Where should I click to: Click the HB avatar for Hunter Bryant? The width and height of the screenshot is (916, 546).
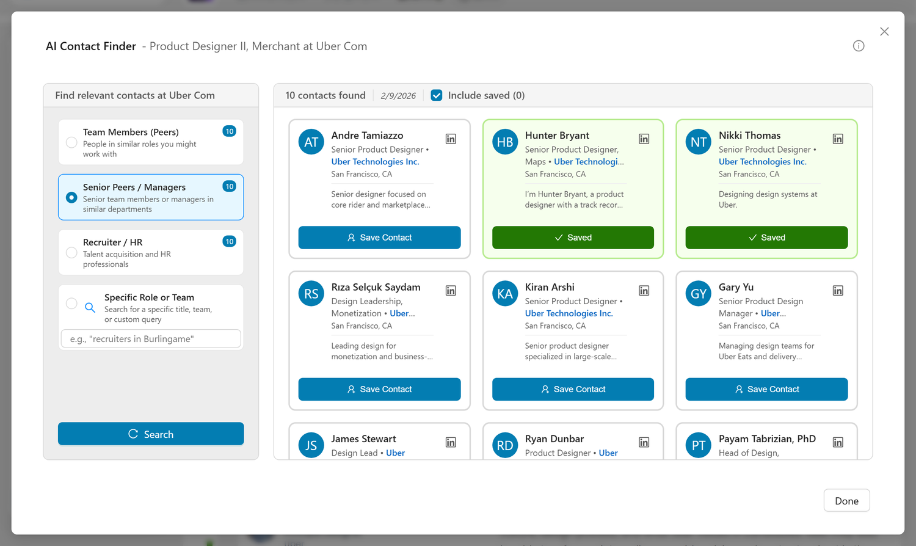[505, 142]
